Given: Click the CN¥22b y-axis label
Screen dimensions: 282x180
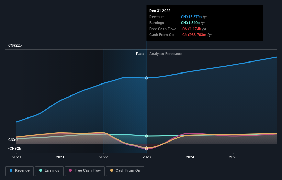Looking at the screenshot, I should click(15, 45).
